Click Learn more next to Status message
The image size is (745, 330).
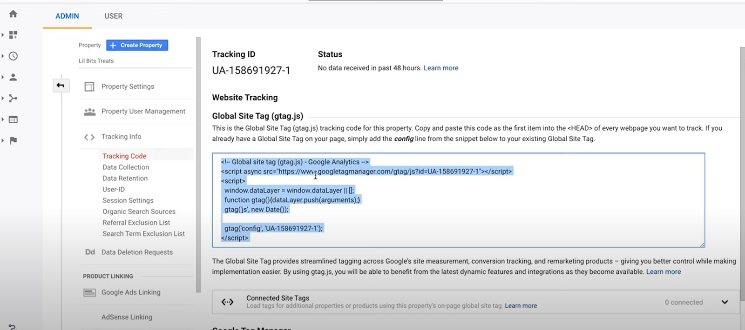point(440,68)
